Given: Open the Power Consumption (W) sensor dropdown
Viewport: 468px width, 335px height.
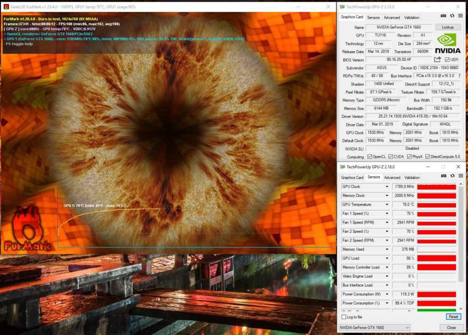Looking at the screenshot, I should (x=387, y=294).
